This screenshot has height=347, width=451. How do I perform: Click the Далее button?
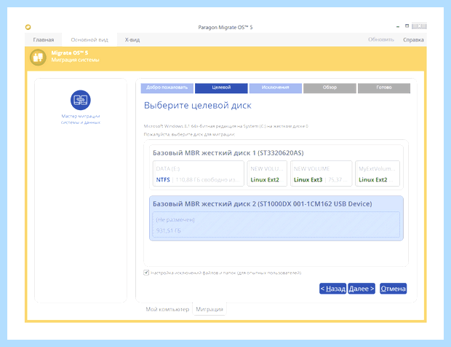(362, 289)
